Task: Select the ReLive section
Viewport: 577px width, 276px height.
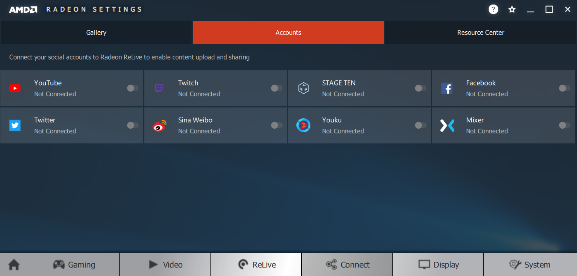Action: (x=256, y=265)
